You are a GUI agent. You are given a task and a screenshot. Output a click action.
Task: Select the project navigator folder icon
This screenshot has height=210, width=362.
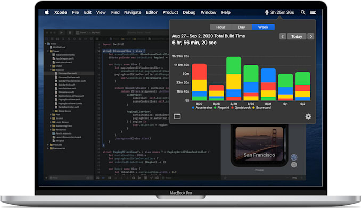click(46, 39)
